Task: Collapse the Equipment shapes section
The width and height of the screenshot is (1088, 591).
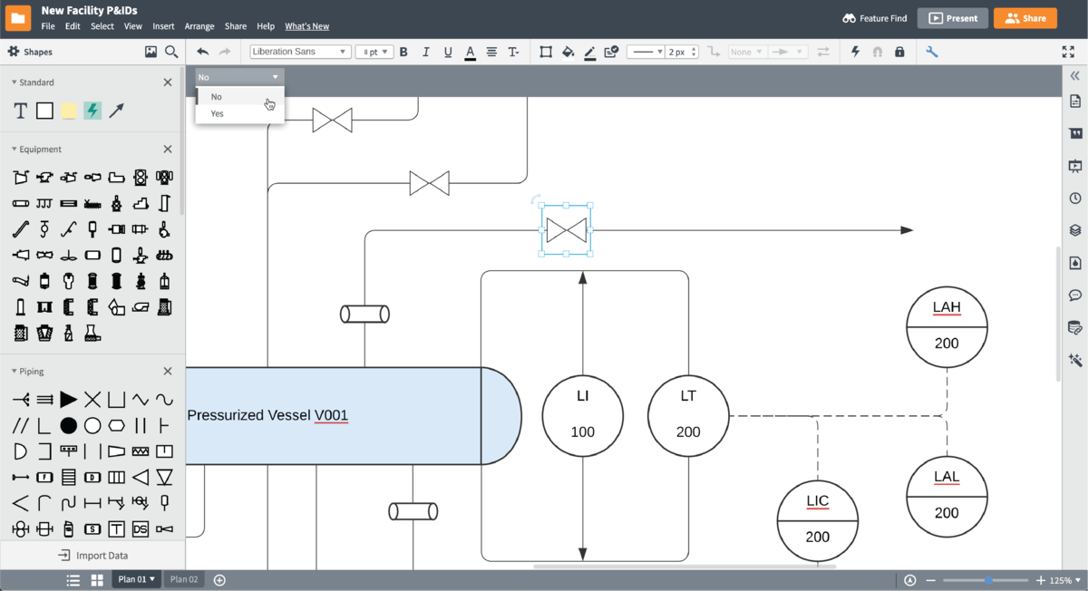Action: 15,150
